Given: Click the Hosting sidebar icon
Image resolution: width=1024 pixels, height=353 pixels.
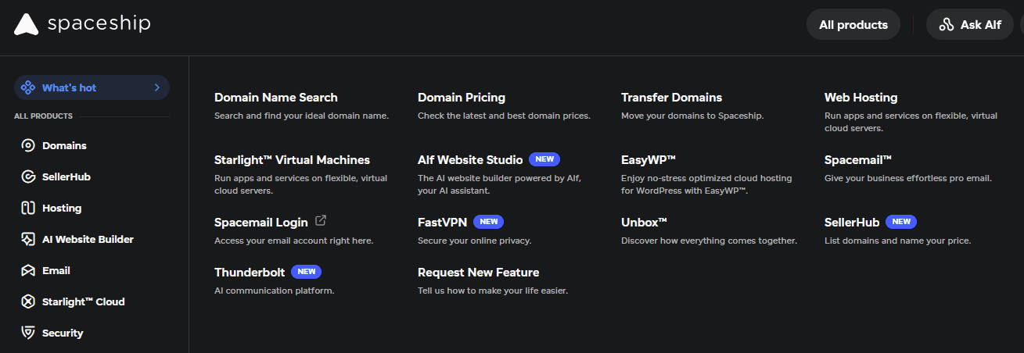Looking at the screenshot, I should point(28,208).
